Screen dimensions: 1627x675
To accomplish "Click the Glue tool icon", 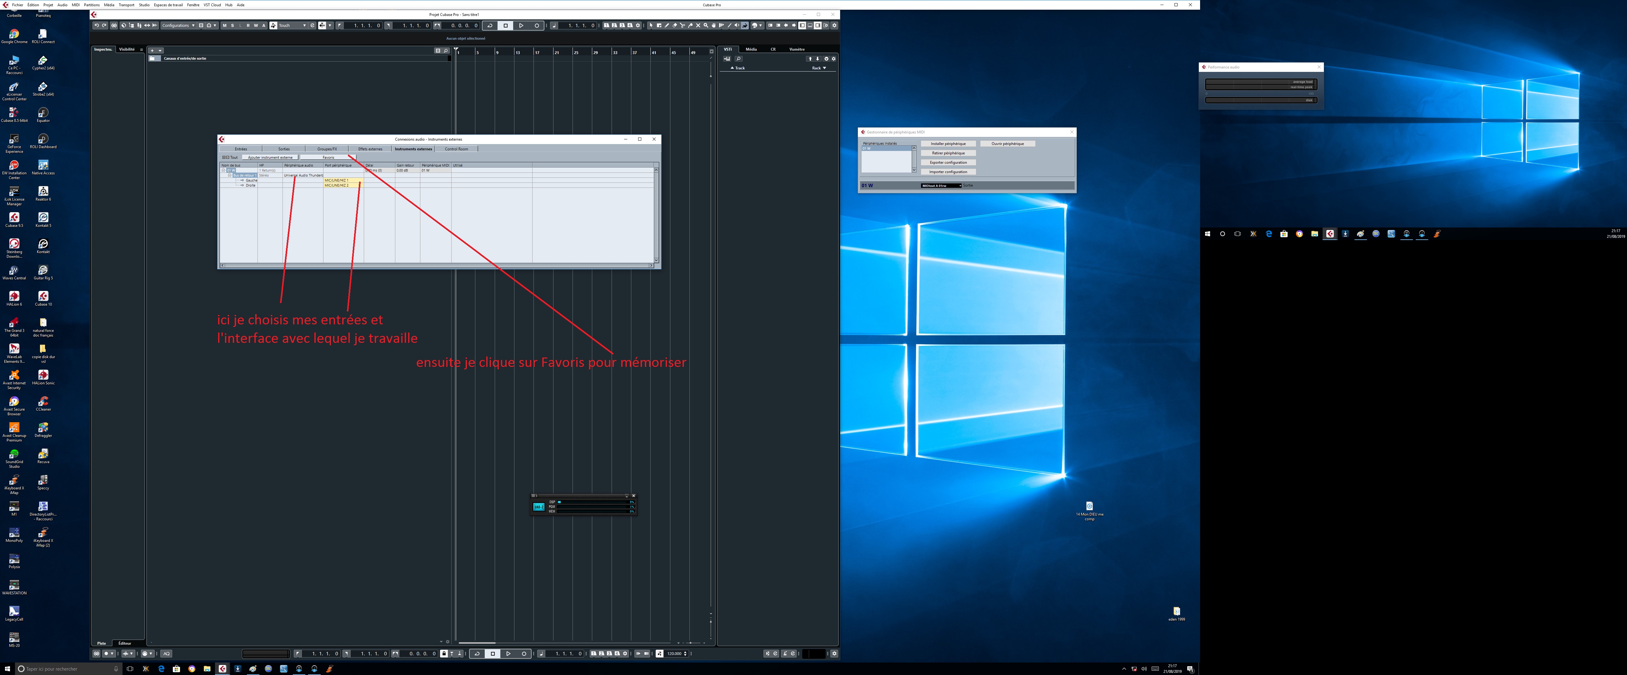I will tap(690, 25).
